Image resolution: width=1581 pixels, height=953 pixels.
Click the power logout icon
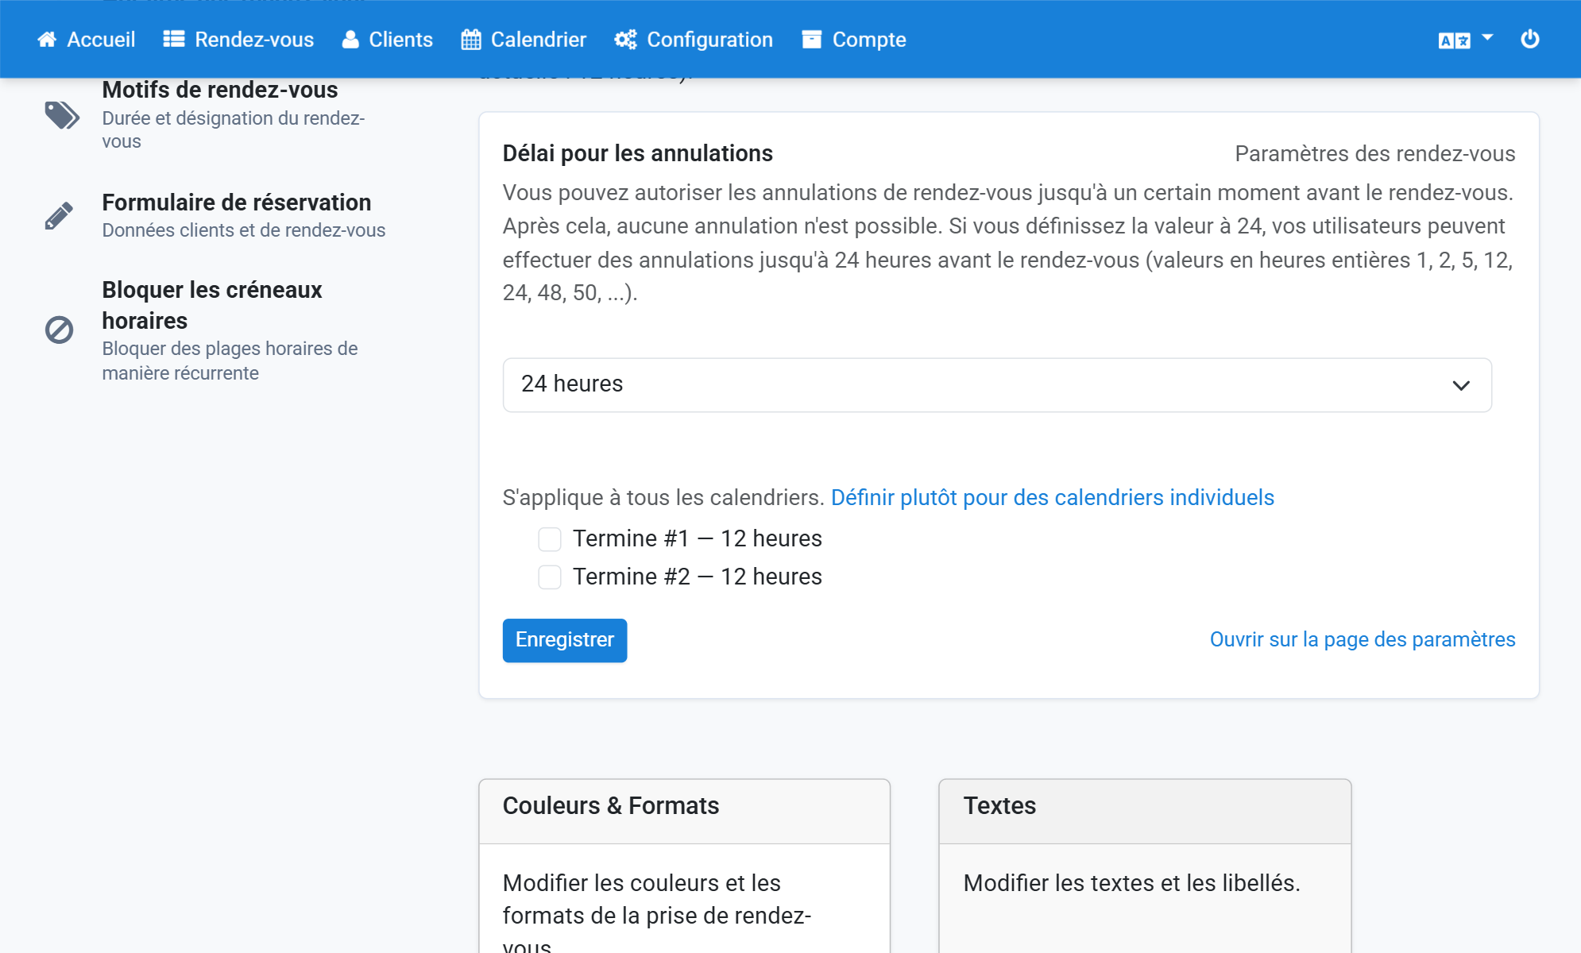1530,39
